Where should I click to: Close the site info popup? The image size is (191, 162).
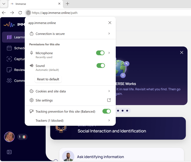pos(110,23)
